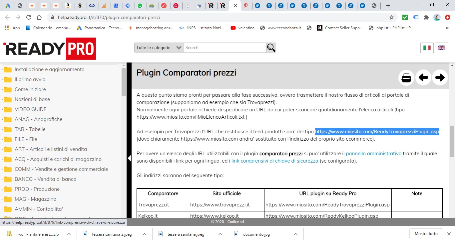This screenshot has width=455, height=242.
Task: Go to the previous article using the left arrow
Action: click(423, 78)
